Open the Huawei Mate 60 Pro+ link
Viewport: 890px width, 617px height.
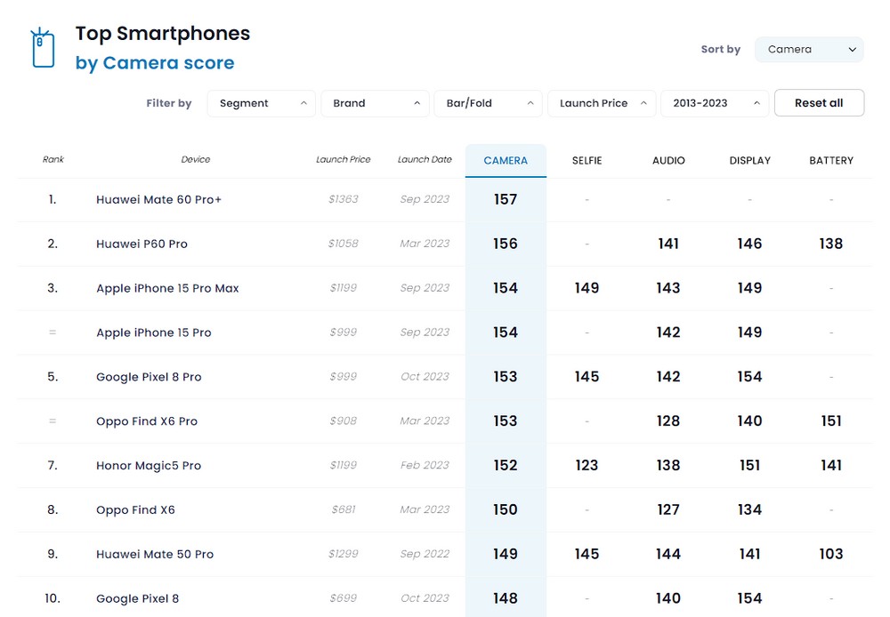(x=158, y=200)
